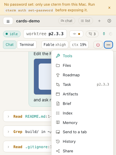This screenshot has width=116, height=155.
Task: Close the three-dots more menu button
Action: [108, 45]
